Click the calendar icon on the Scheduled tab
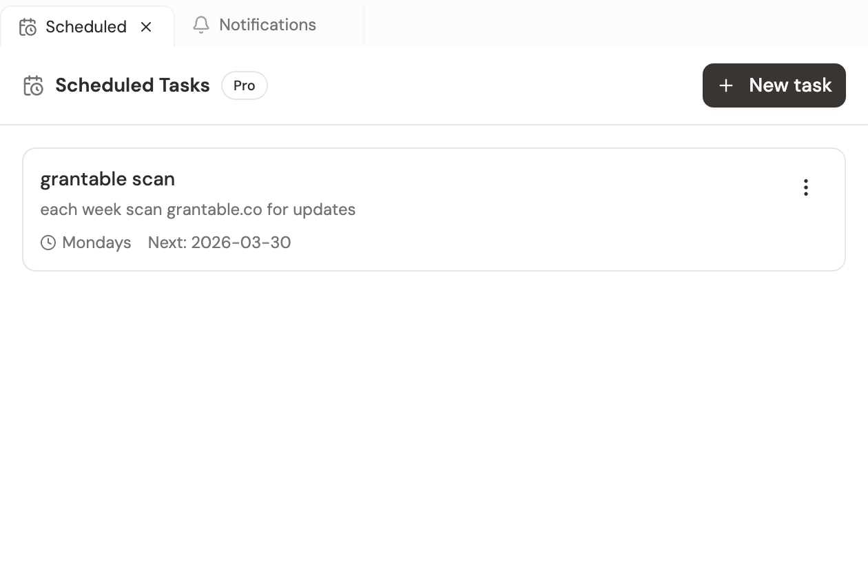This screenshot has width=868, height=583. click(x=28, y=26)
